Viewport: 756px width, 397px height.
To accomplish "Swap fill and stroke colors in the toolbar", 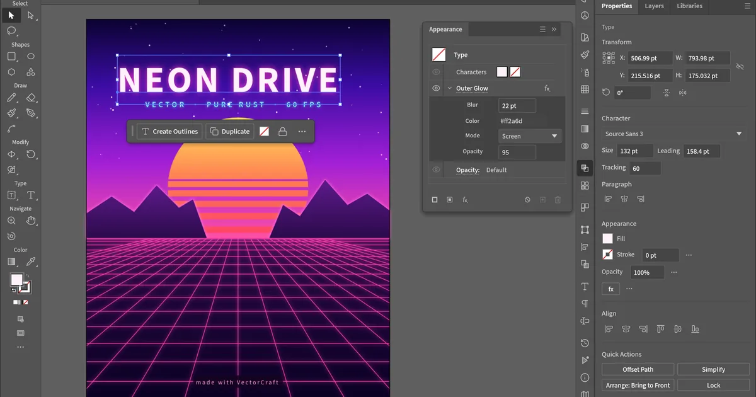I will tap(28, 276).
